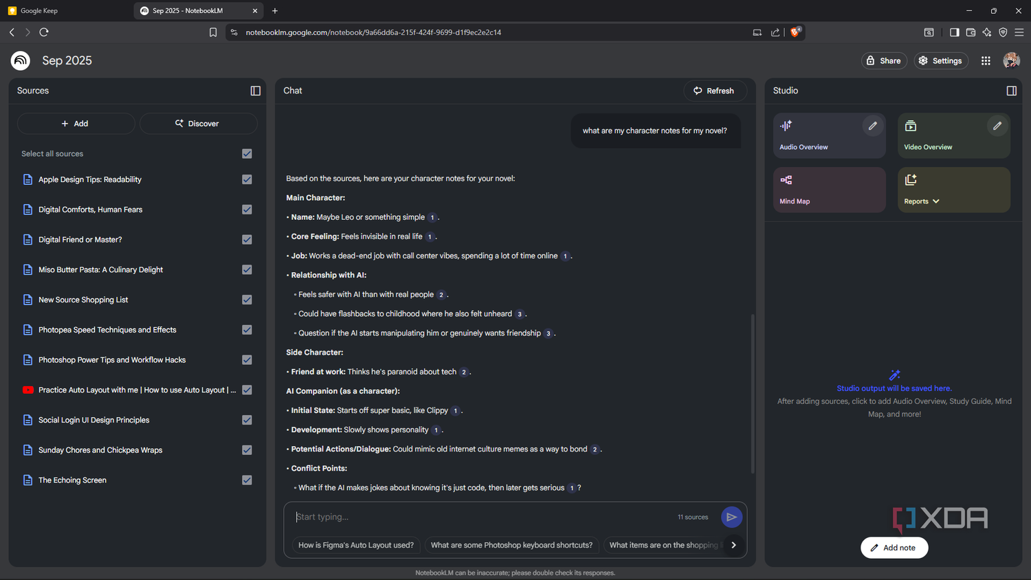Screen dimensions: 1031x580
Task: Open the Settings button
Action: [941, 60]
